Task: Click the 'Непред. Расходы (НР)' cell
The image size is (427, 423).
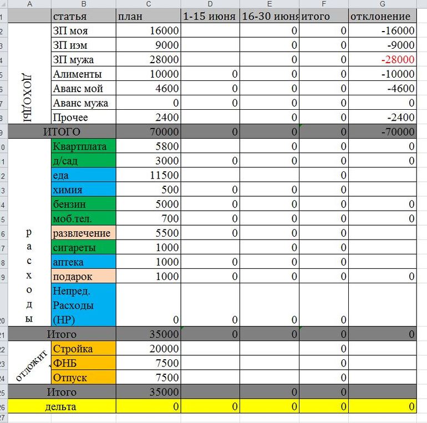Action: 83,305
